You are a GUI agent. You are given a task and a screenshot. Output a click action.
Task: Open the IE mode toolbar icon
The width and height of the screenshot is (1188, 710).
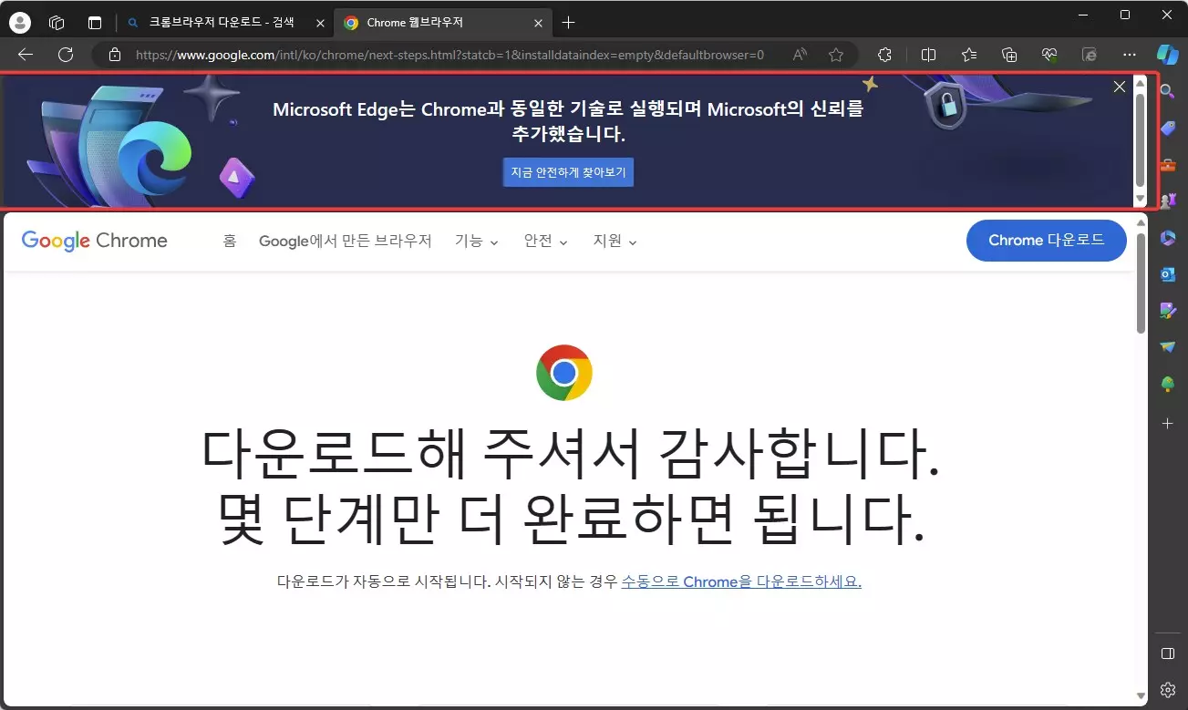(x=1090, y=55)
